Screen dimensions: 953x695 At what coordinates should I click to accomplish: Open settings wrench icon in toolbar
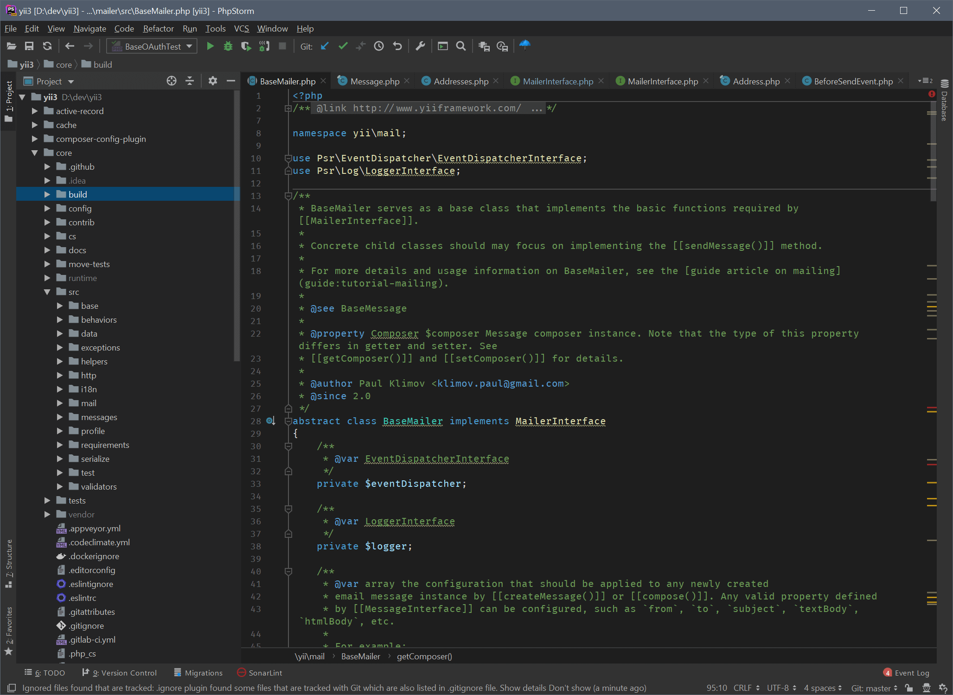click(x=420, y=46)
